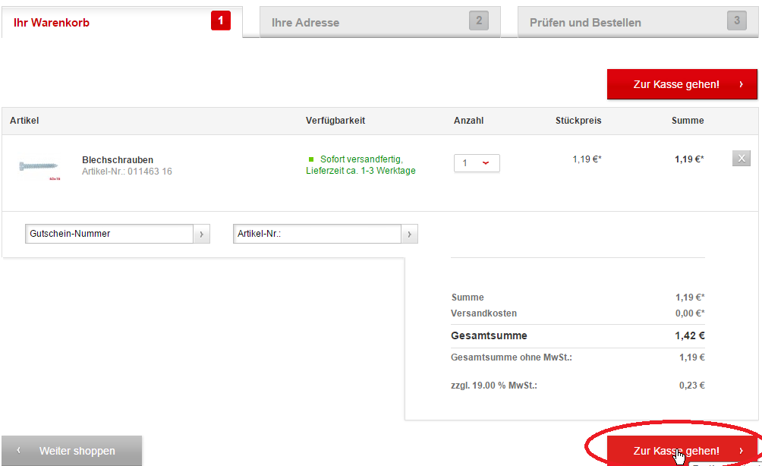Open the Blechschrauben product link
This screenshot has height=466, width=762.
(x=118, y=160)
